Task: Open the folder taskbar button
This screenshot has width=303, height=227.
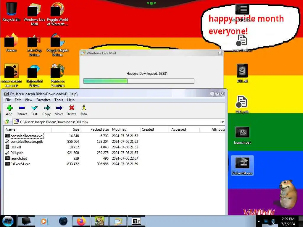Action: click(118, 221)
